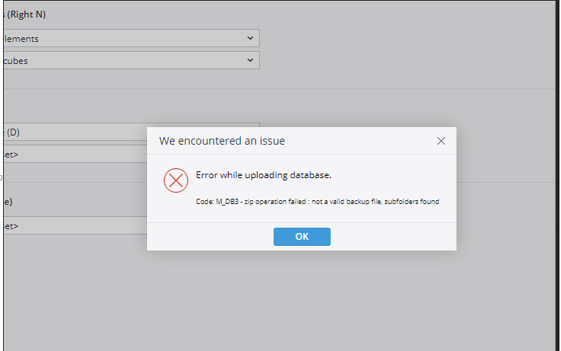Viewport: 561px width, 351px height.
Task: Click the 'We encountered an issue' title
Action: tap(222, 141)
